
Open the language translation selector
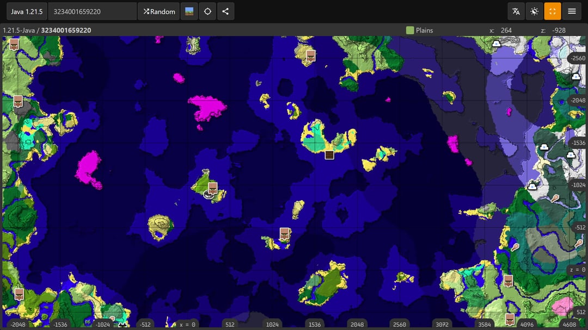coord(516,11)
